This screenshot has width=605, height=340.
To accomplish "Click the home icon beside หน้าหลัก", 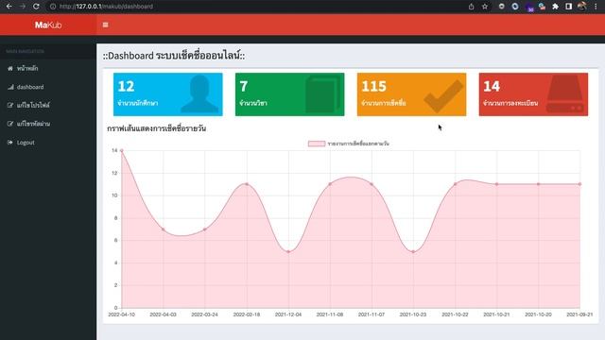I will 10,68.
